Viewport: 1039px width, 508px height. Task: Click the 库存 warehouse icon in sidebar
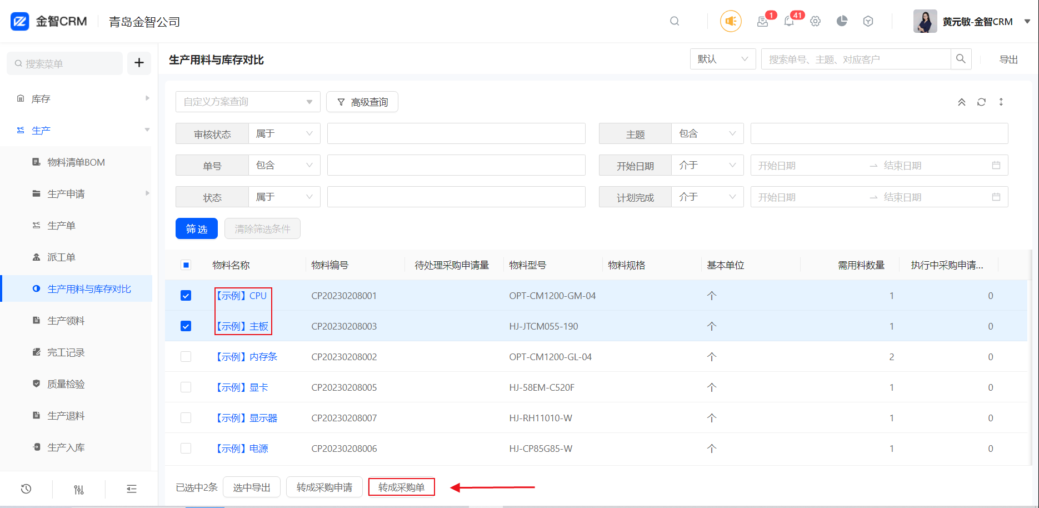coord(21,98)
